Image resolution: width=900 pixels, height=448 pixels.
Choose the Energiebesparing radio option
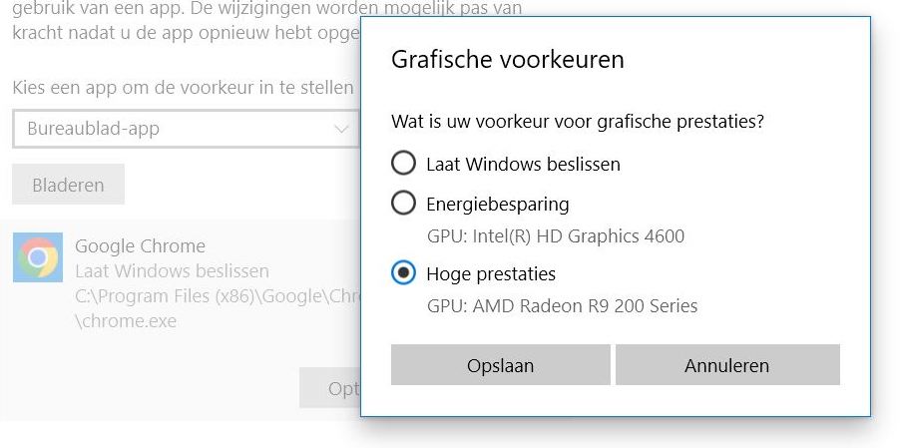(x=404, y=204)
